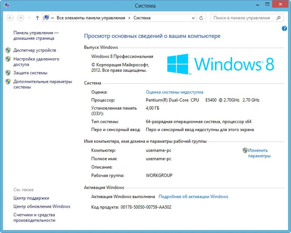The height and width of the screenshot is (233, 291).
Task: Click '64-разрядная операционная система' text
Action: [183, 122]
